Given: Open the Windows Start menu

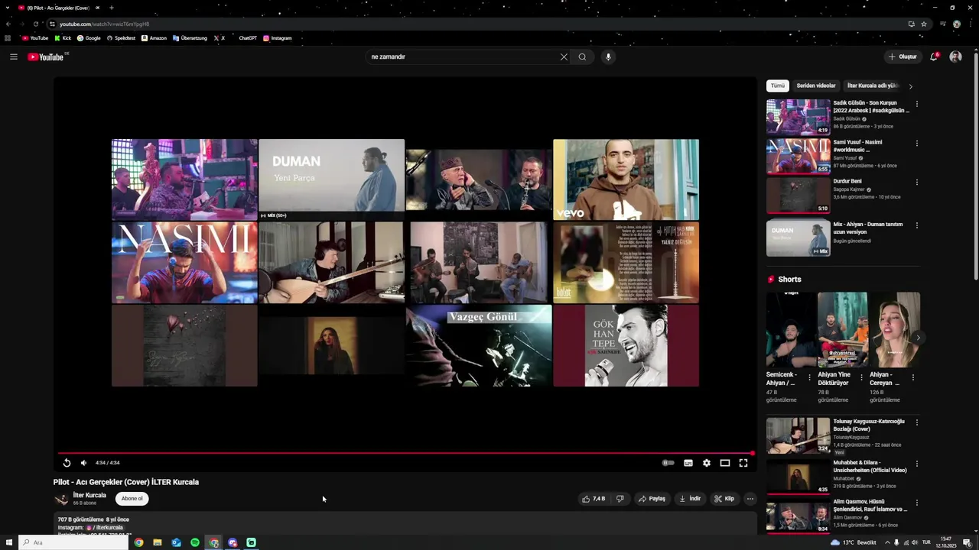Looking at the screenshot, I should (x=9, y=542).
